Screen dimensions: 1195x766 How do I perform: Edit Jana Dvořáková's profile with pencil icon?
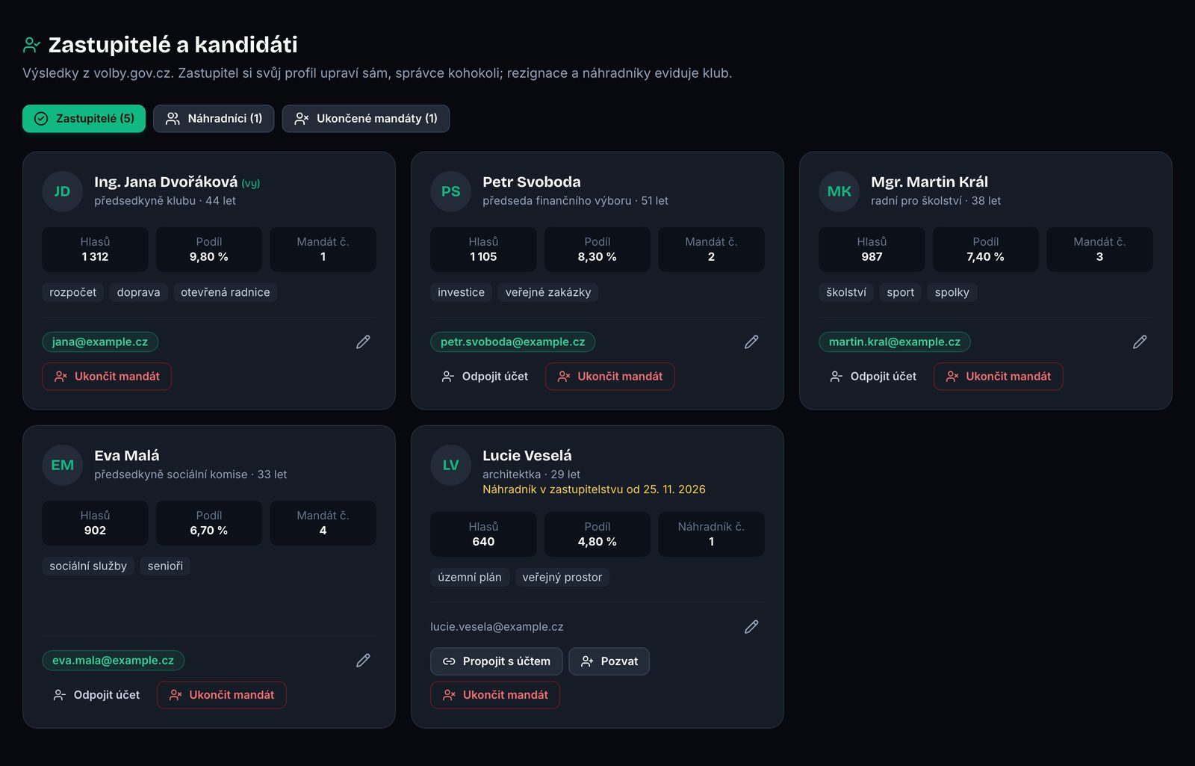(363, 342)
